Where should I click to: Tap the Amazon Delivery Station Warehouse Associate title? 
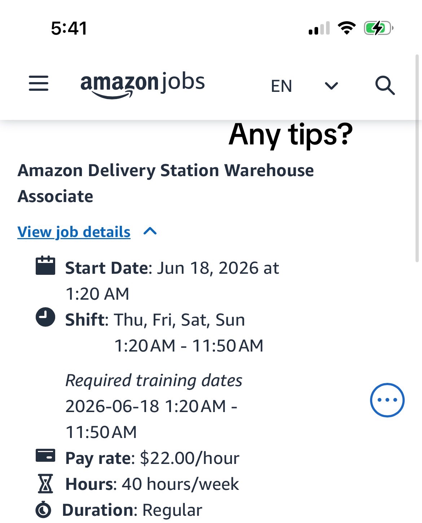click(166, 183)
